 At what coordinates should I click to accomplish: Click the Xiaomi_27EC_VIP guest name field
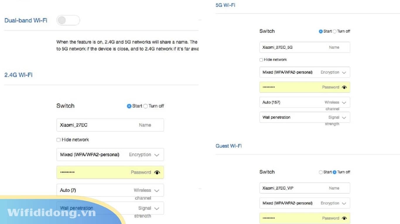290,188
